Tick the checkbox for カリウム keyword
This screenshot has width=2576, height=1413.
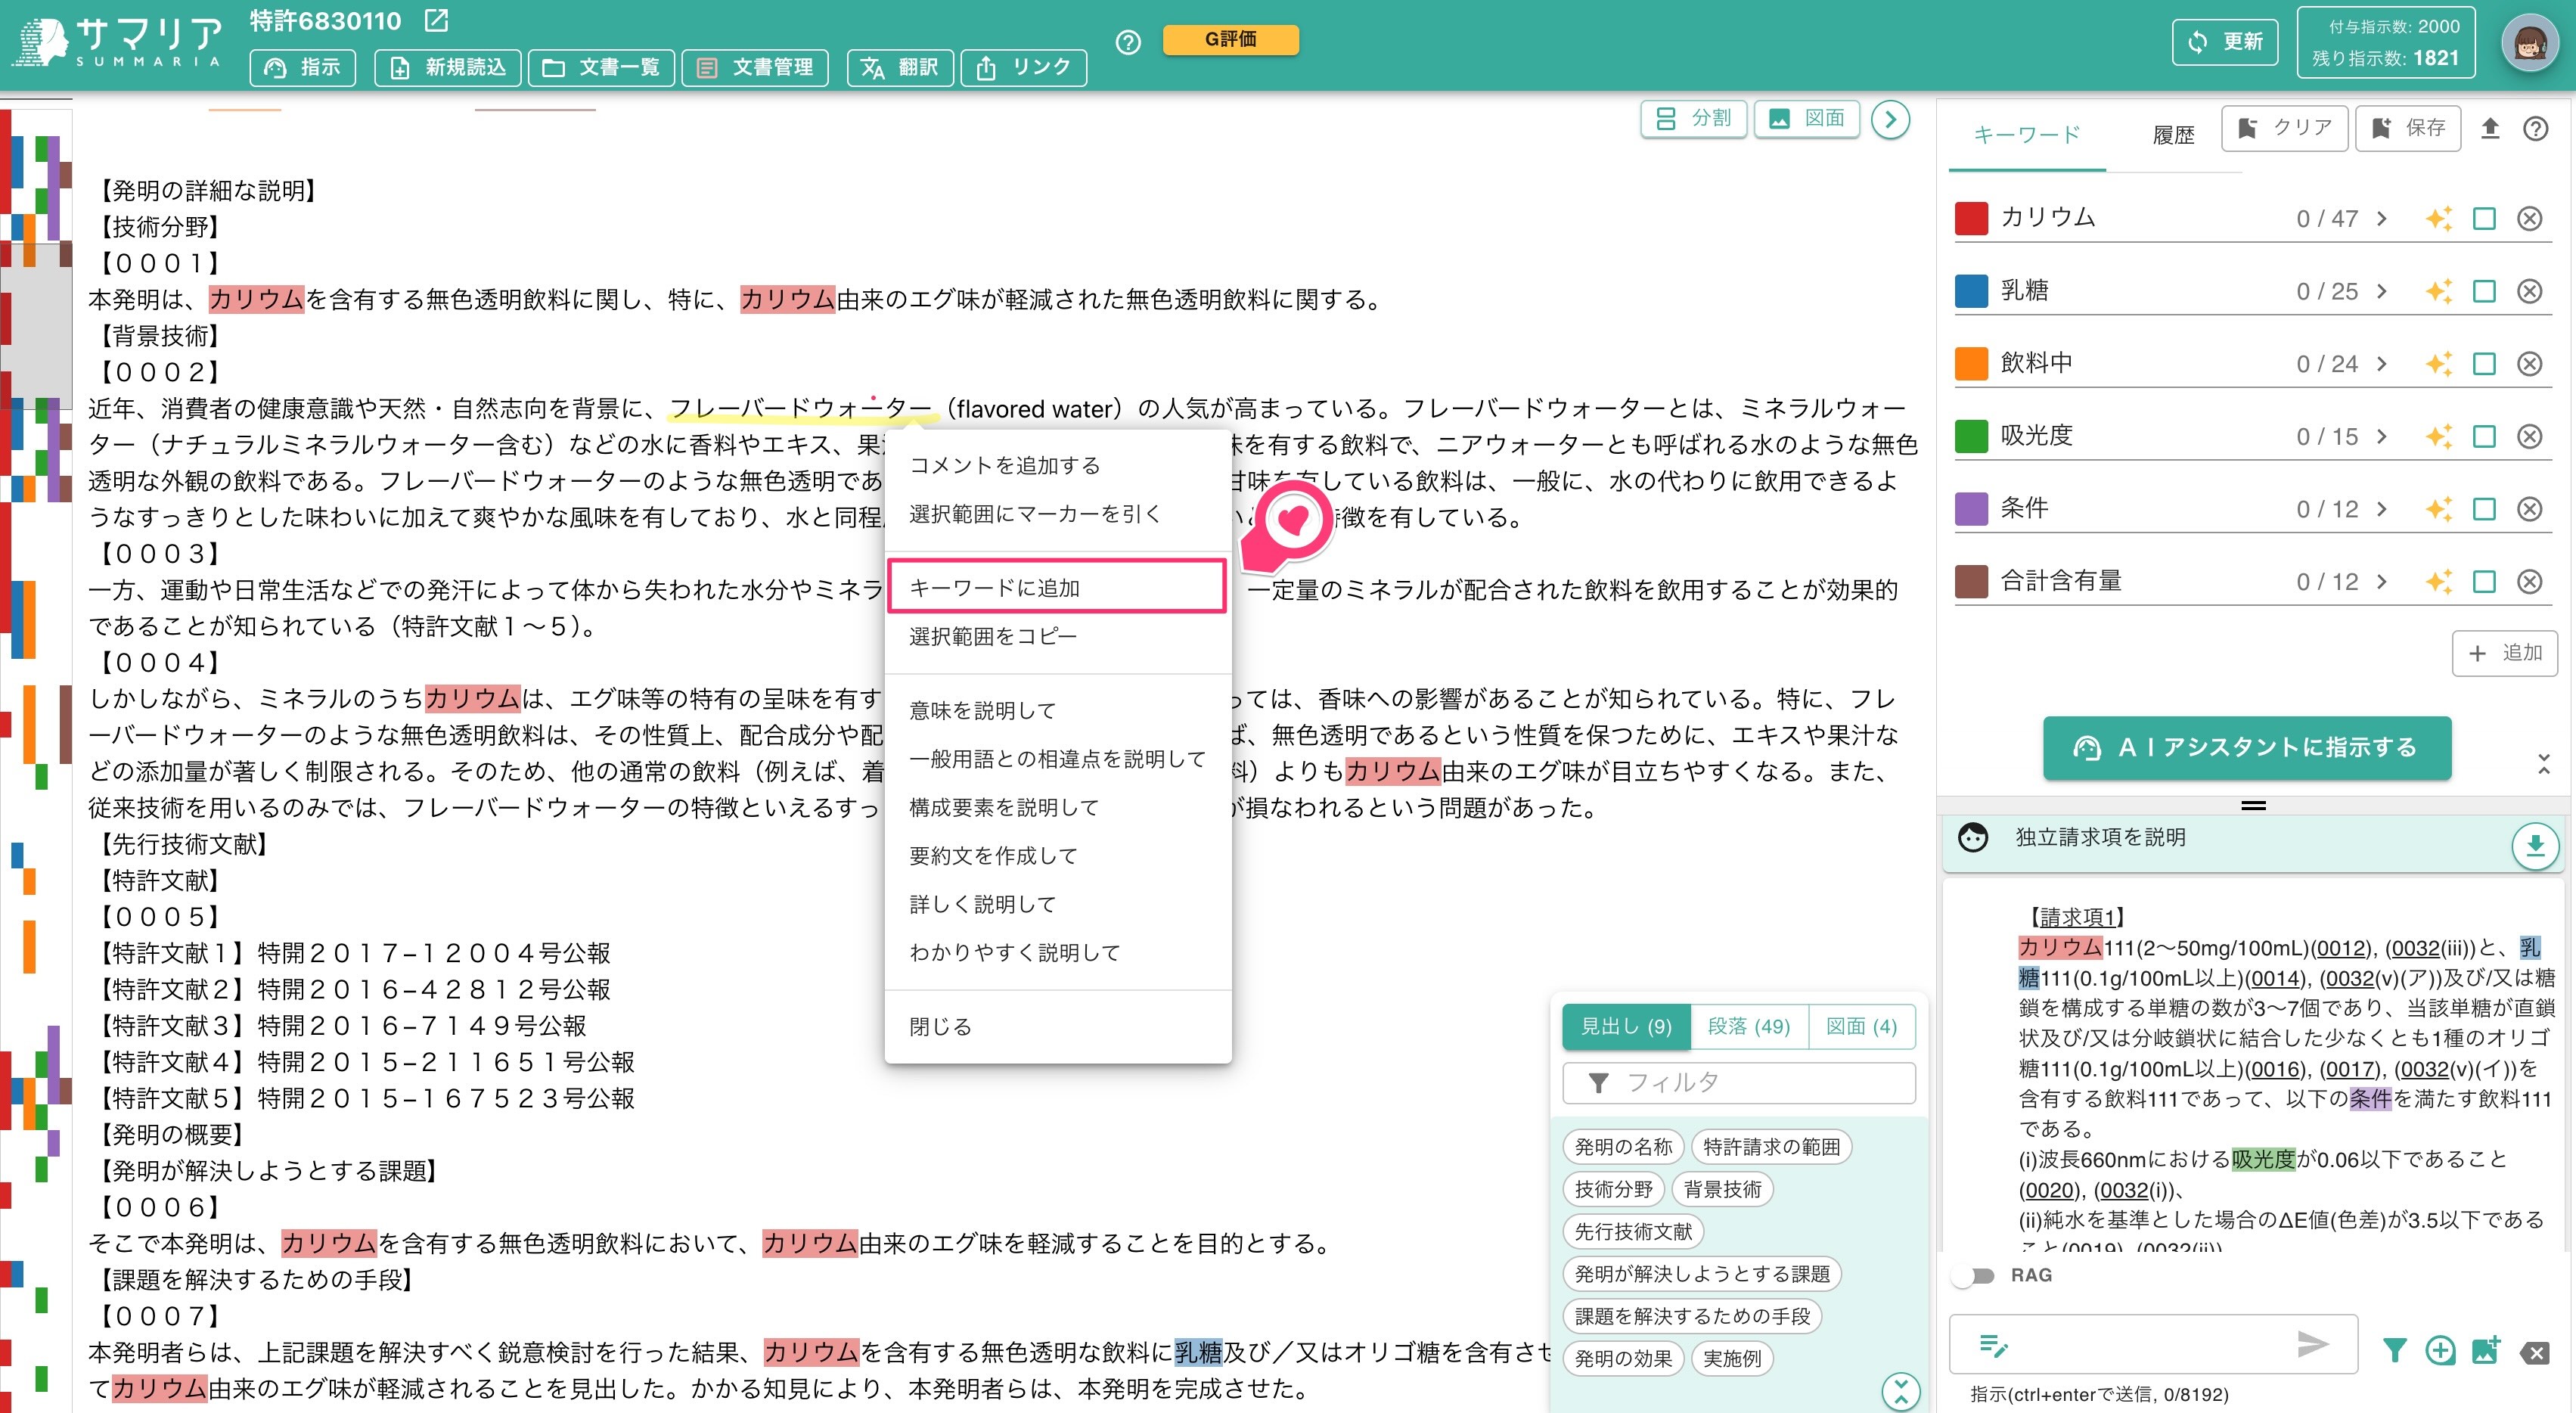point(2484,218)
